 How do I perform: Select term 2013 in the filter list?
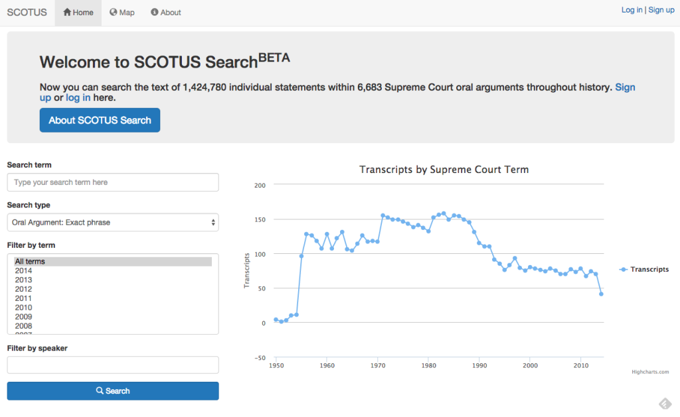tap(113, 280)
